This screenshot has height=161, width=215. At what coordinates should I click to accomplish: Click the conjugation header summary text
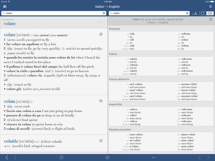click(158, 21)
